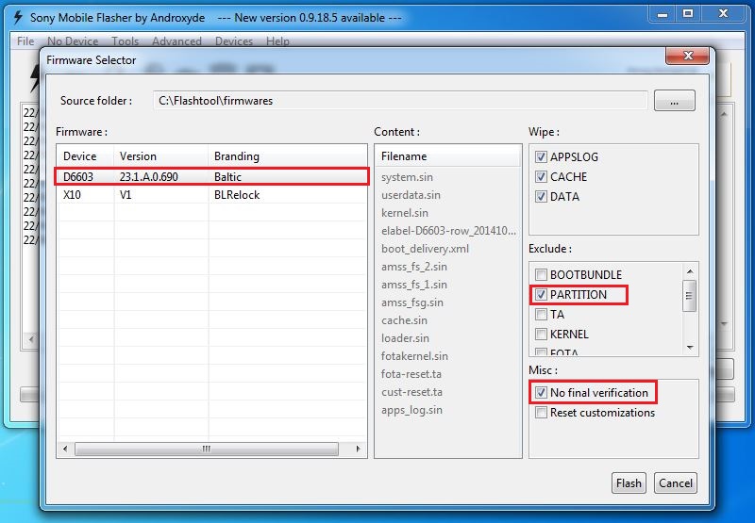
Task: Uncheck the CACHE wipe option
Action: 541,177
